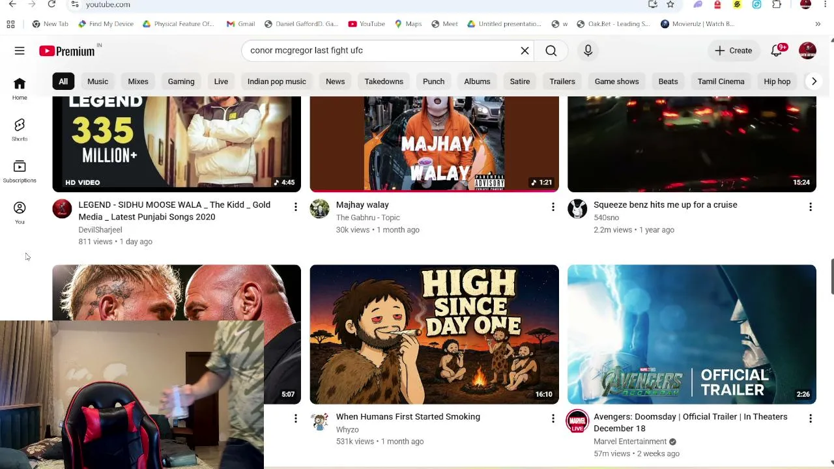Open more actions for LEGEND Sidhu Moose Wala video
Viewport: 834px width, 469px height.
pos(295,207)
